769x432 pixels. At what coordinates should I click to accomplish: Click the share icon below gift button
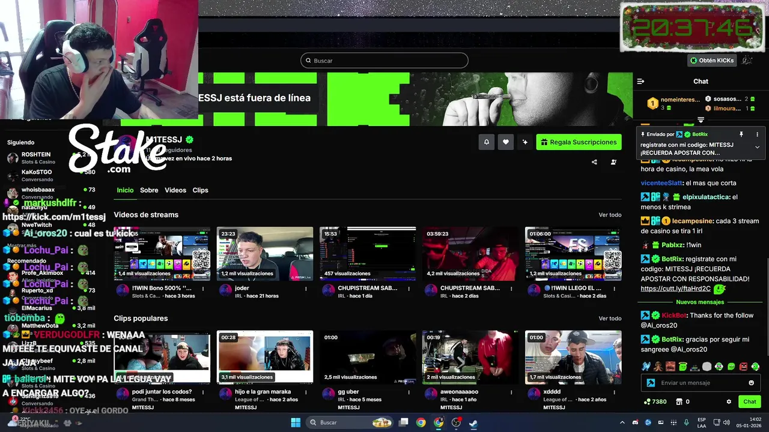[x=594, y=162]
